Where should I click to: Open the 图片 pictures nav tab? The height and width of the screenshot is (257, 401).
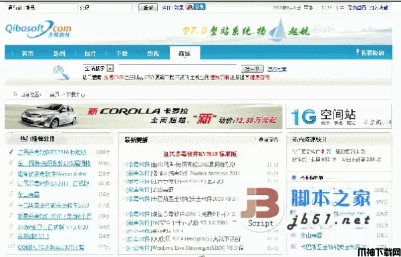[90, 53]
